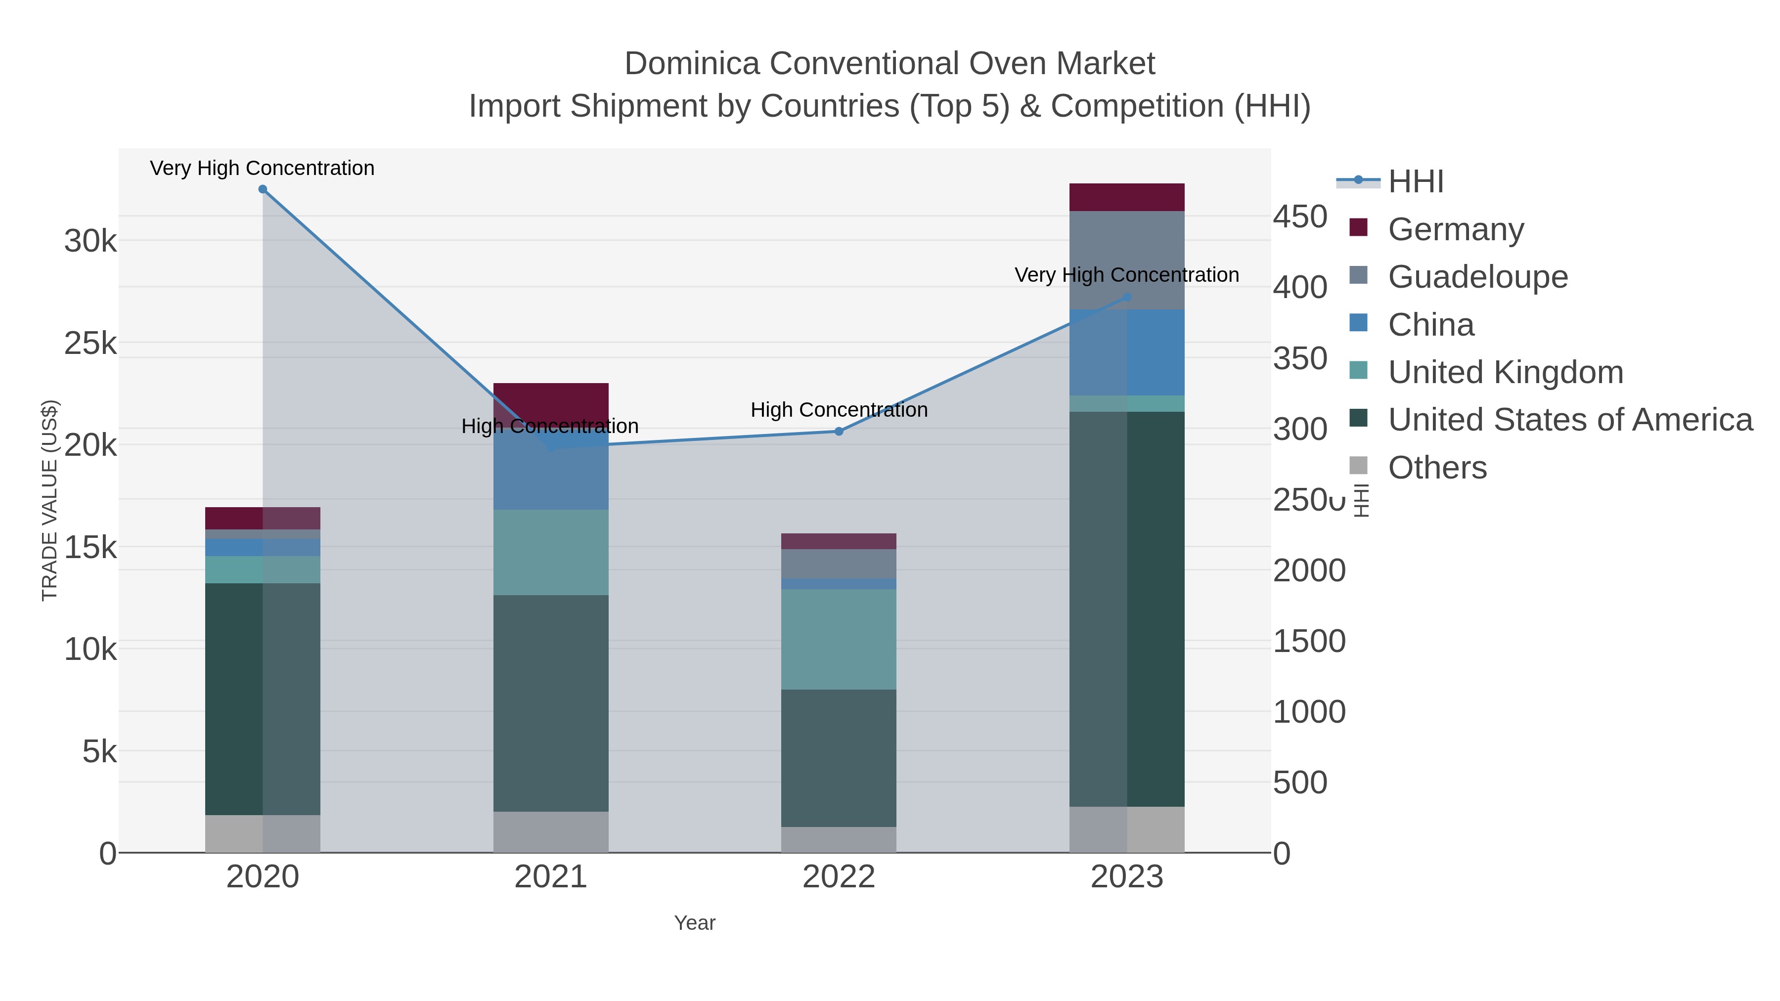This screenshot has height=1001, width=1780.
Task: Click the Dominica Conventional Oven Market title
Action: 890,64
